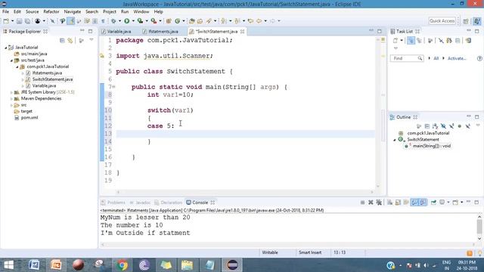This screenshot has height=272, width=484.
Task: Click Eclipse icon in the taskbar
Action: 232,265
